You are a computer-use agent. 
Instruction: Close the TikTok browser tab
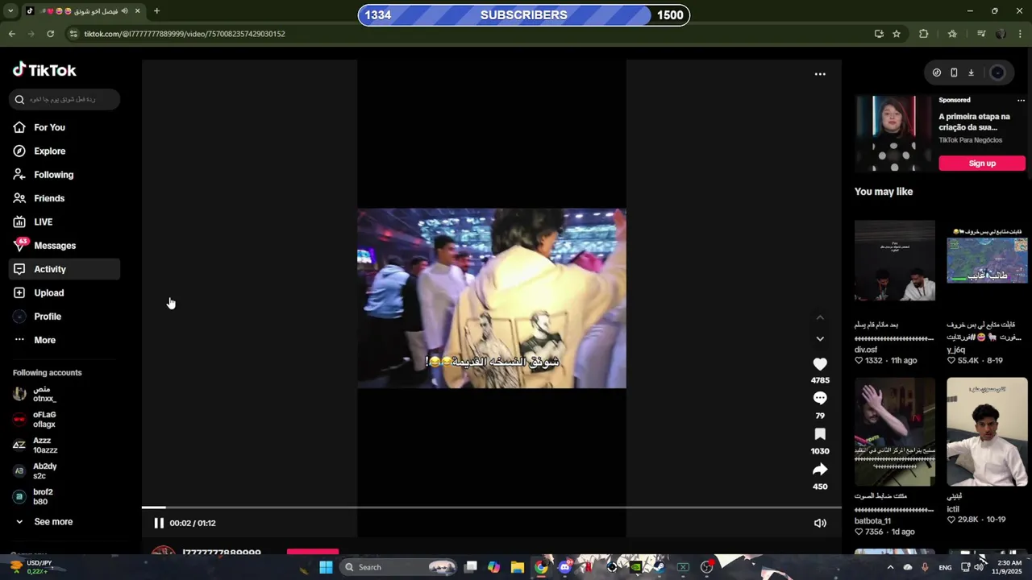click(x=138, y=11)
